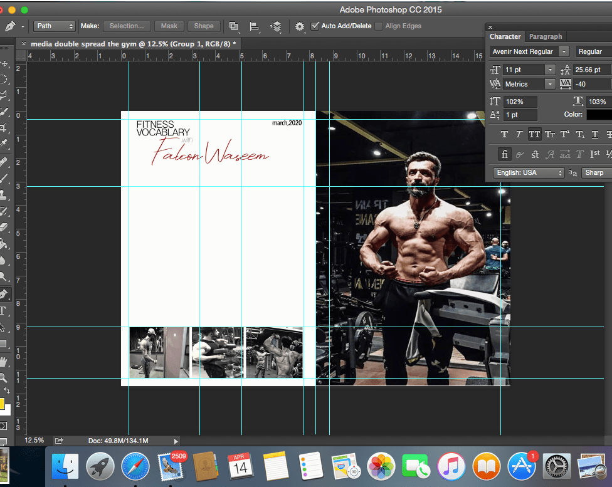
Task: Apply Faux Bold text style
Action: click(x=504, y=134)
